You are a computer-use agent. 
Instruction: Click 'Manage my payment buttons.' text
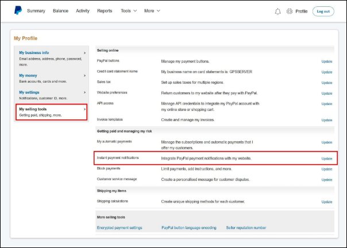coord(185,61)
